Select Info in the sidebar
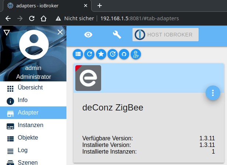The image size is (227, 165). [x=22, y=100]
